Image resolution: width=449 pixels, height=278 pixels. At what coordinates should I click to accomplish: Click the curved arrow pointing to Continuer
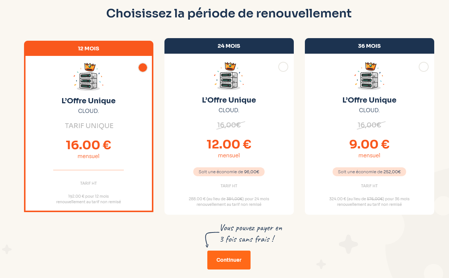pyautogui.click(x=211, y=239)
